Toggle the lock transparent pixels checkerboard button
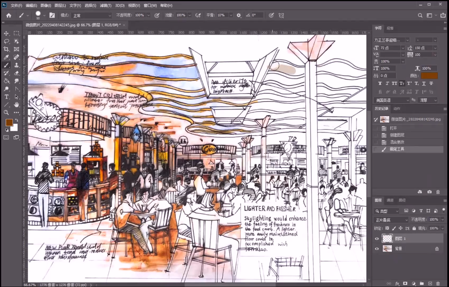This screenshot has height=287, width=449. [387, 228]
